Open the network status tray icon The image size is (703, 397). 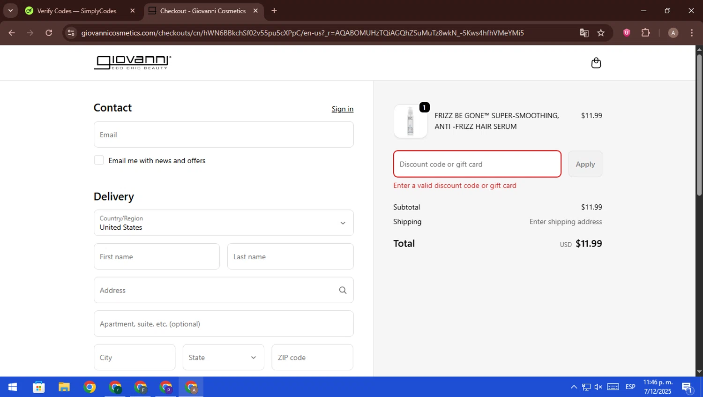tap(586, 387)
